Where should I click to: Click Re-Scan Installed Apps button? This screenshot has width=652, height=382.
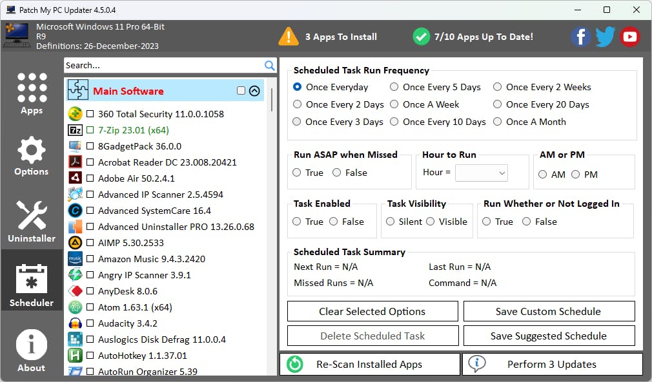click(x=370, y=364)
